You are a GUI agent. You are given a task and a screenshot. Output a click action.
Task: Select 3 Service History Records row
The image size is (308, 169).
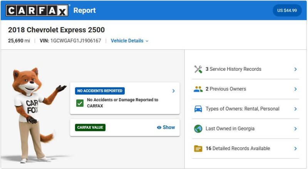pyautogui.click(x=246, y=69)
